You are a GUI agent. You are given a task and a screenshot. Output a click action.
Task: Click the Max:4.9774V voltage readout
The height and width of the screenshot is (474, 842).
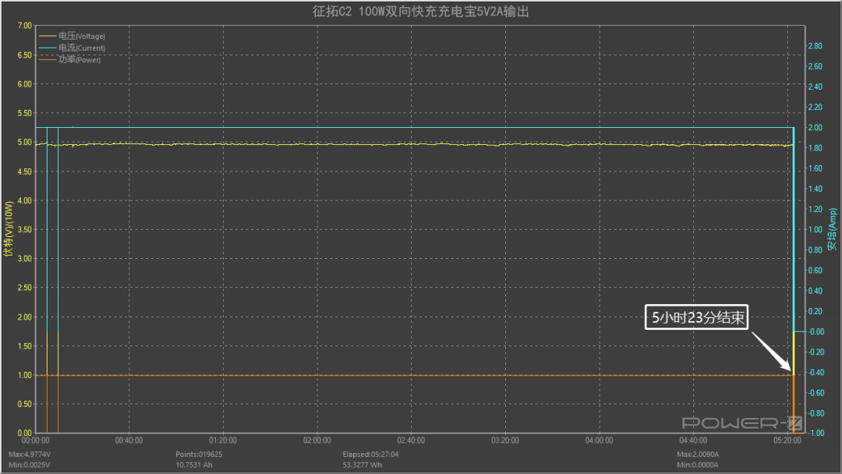coord(30,455)
